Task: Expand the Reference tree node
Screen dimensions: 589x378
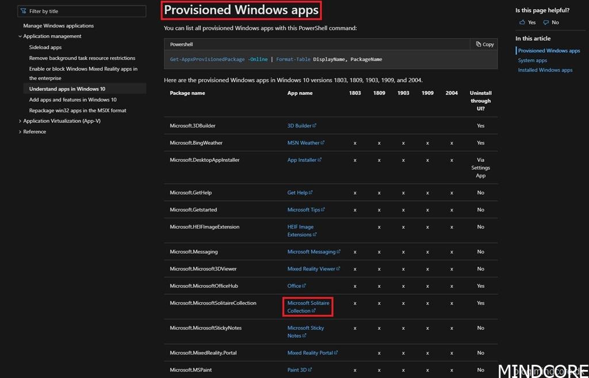Action: pos(20,132)
